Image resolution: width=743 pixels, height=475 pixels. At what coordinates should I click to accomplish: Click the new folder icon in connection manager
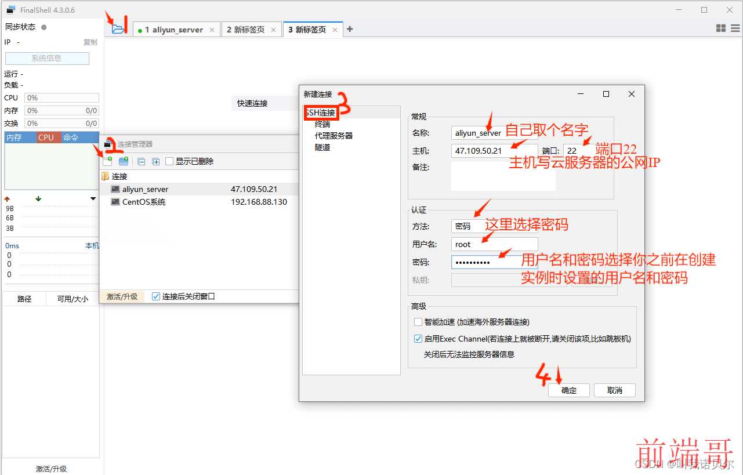(x=124, y=162)
